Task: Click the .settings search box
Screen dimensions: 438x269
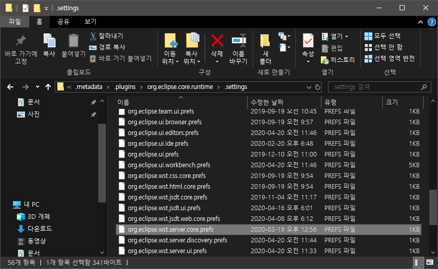Action: [x=379, y=87]
